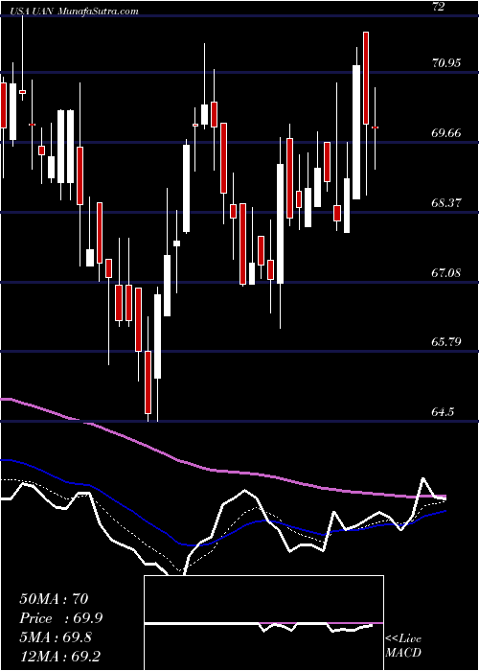
Task: Click the 68.37 price level label
Action: (x=446, y=202)
